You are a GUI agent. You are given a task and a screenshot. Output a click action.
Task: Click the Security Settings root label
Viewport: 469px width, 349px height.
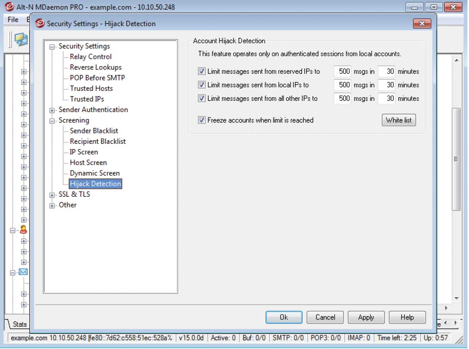(84, 46)
